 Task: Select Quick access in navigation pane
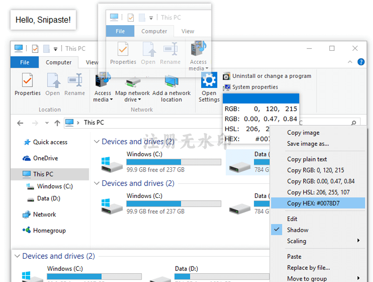[x=46, y=142]
